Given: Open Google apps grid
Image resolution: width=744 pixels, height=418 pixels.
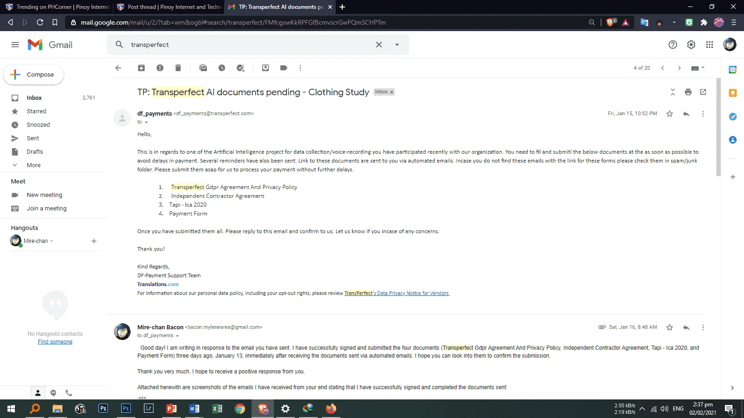Looking at the screenshot, I should pyautogui.click(x=710, y=45).
